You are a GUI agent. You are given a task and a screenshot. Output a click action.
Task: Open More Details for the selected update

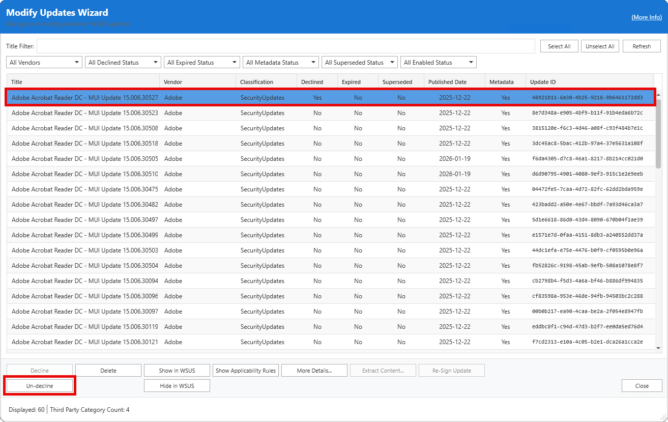[x=314, y=371]
